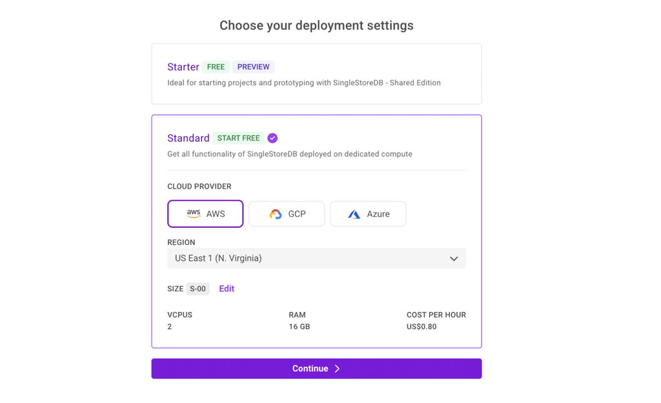Click the CLOUD PROVIDER label
Viewport: 661px width, 403px height.
click(x=199, y=187)
